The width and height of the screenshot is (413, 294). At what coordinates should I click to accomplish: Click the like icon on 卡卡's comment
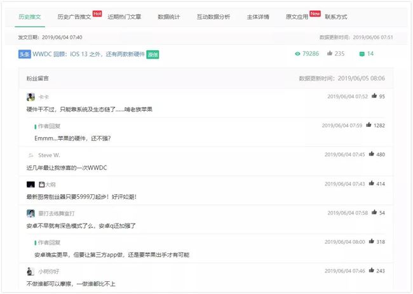374,97
